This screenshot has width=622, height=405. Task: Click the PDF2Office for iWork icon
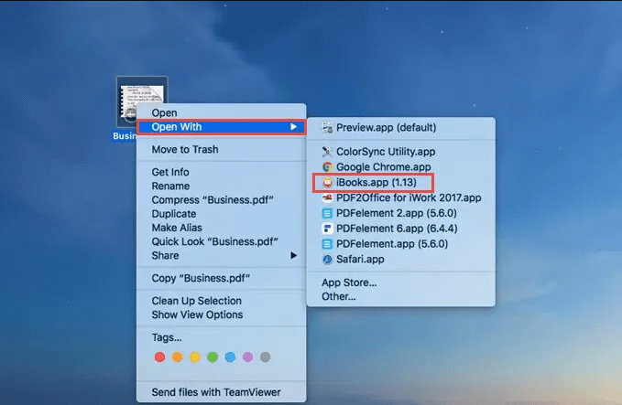pos(327,197)
